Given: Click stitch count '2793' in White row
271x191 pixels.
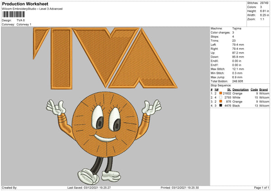Looking at the screenshot, I should pyautogui.click(x=228, y=98).
